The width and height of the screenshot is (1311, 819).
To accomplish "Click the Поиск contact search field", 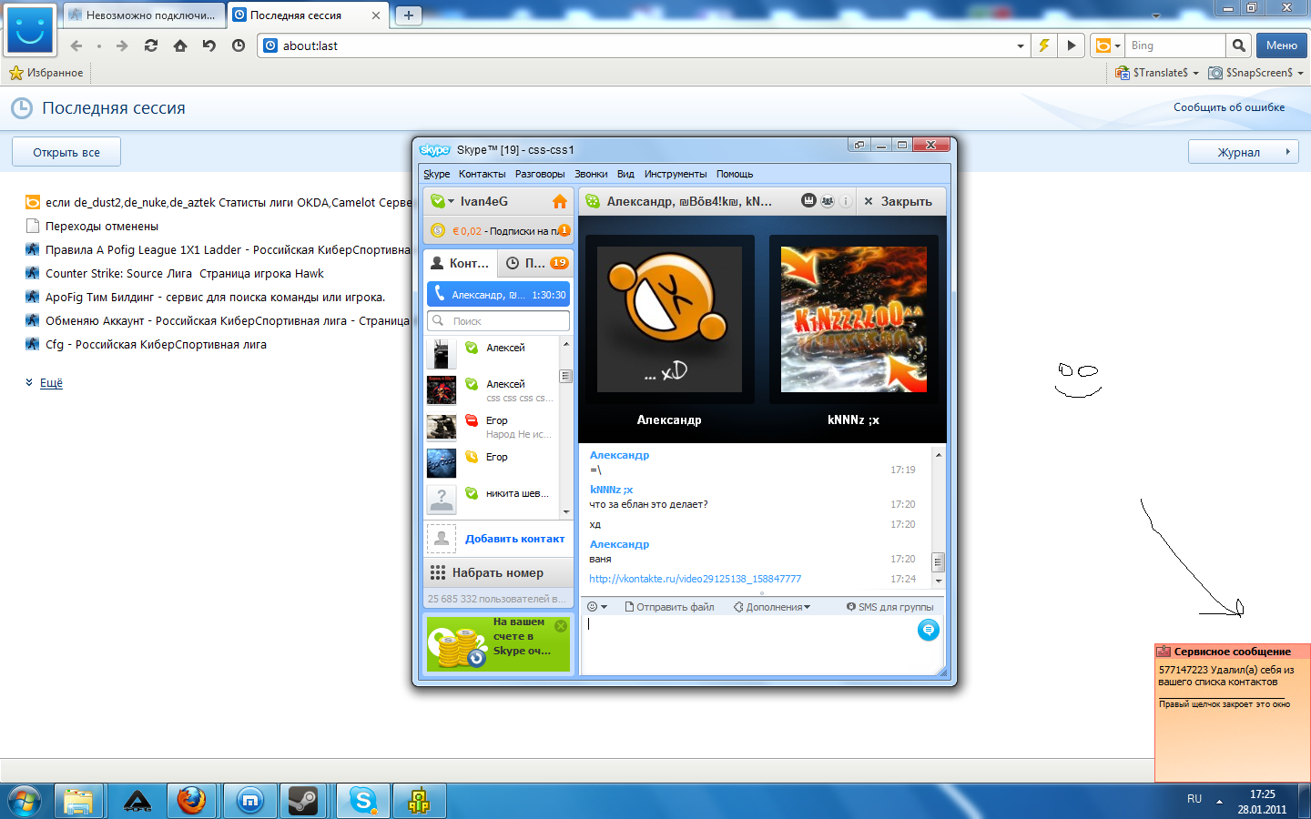I will click(x=499, y=321).
